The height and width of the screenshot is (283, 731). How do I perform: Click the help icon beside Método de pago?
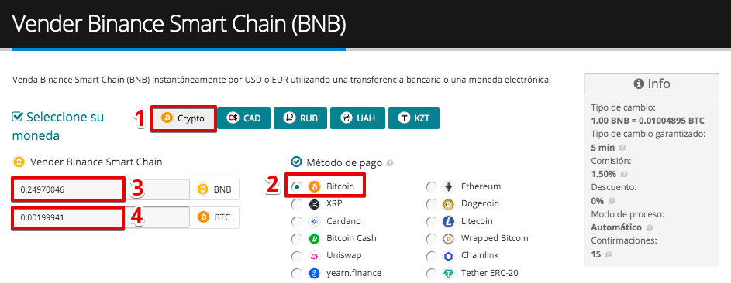(390, 163)
